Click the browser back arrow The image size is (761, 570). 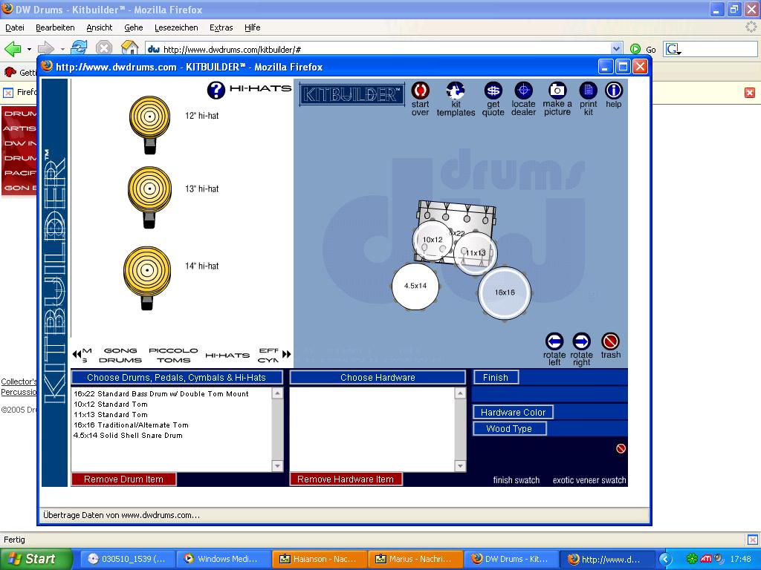13,48
